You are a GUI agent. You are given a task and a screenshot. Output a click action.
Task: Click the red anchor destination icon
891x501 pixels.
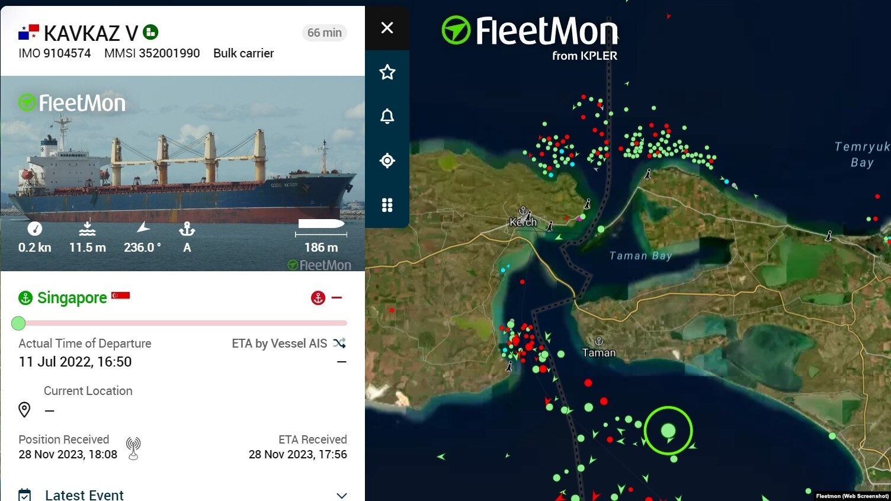[318, 298]
